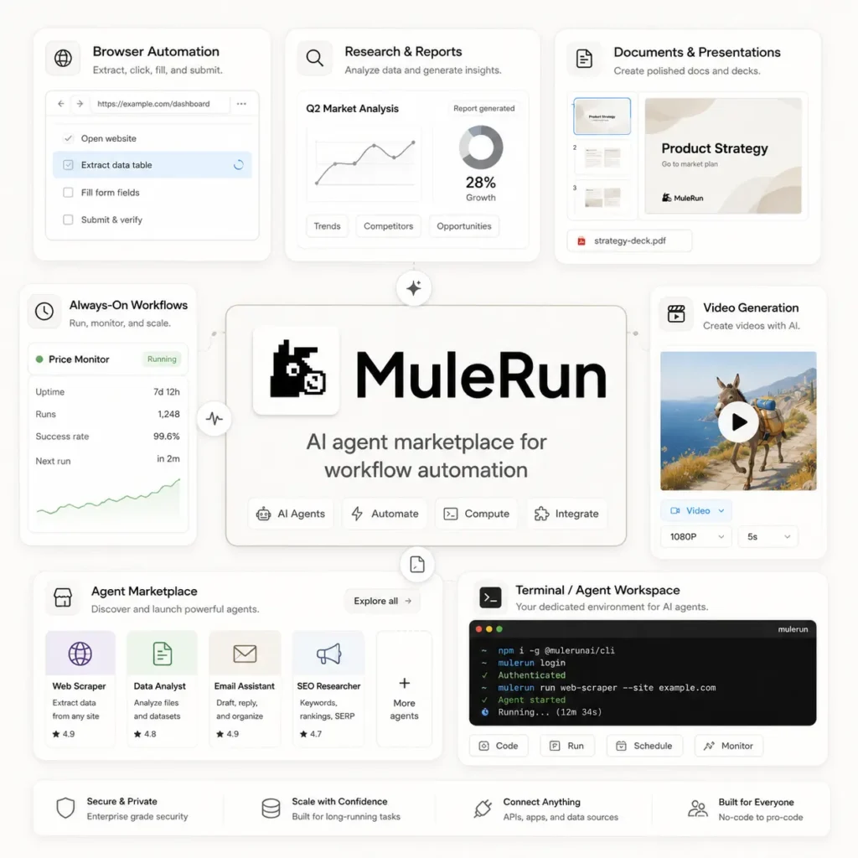The height and width of the screenshot is (858, 858).
Task: Select the Trends tab
Action: [x=328, y=226]
